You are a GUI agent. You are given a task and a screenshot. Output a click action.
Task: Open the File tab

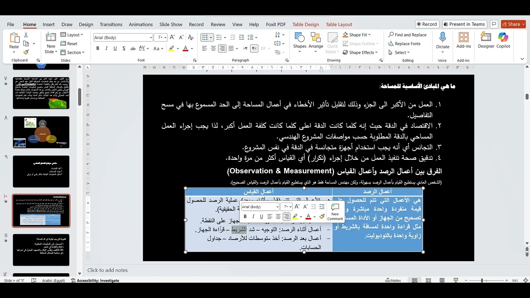tap(10, 24)
